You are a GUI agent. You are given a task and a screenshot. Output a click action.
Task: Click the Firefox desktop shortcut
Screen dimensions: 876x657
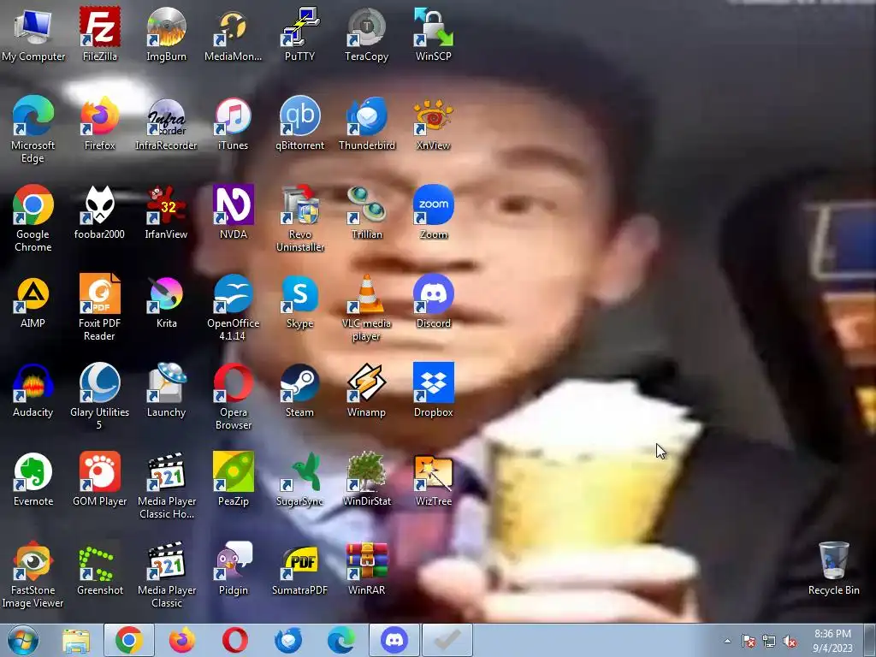point(99,123)
